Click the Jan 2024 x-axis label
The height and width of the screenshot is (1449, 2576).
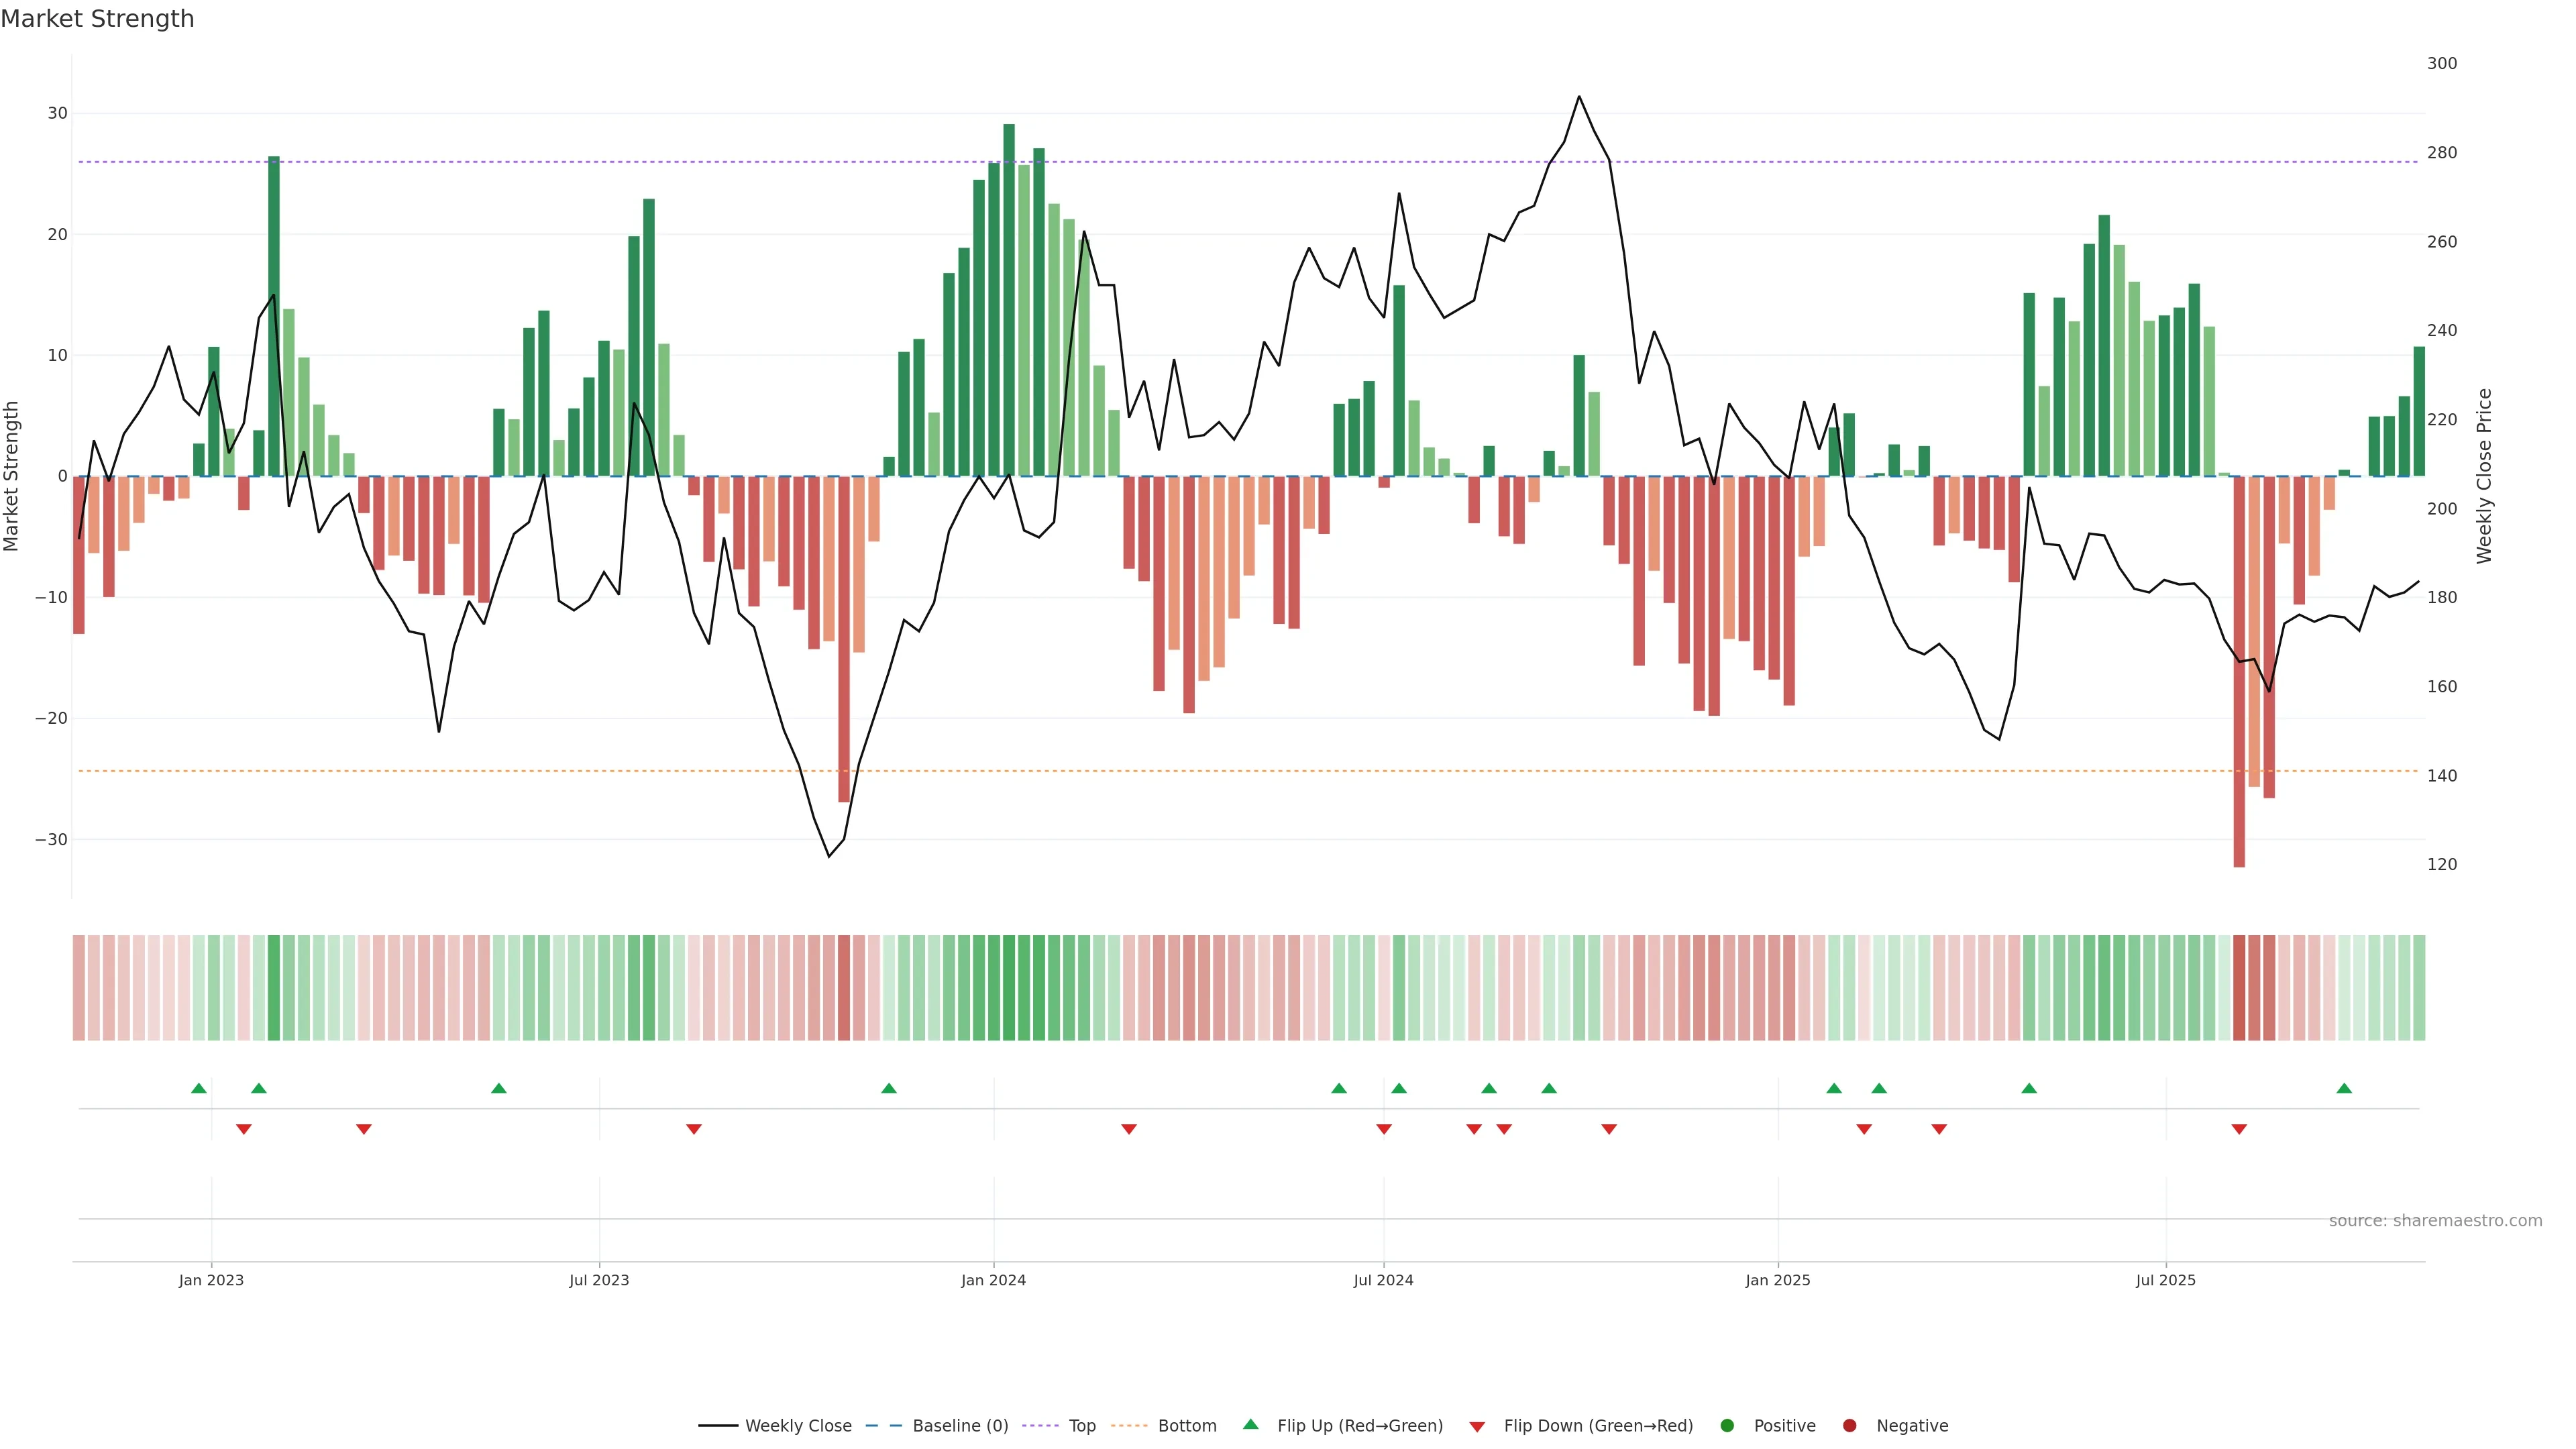993,1280
